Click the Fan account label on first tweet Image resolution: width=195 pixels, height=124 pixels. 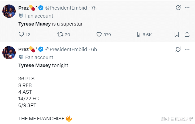tap(39, 16)
